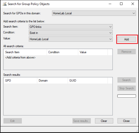
Task: Click the Group Policy title bar icon
Action: pos(4,4)
